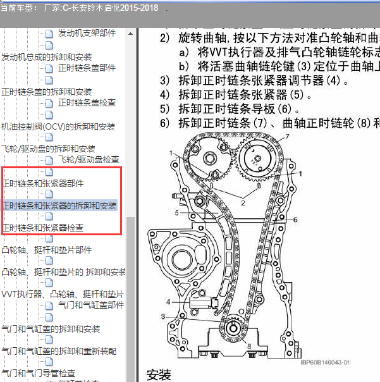Open the 发动机总成的拆卸和安装 topic
This screenshot has height=382, width=380.
click(x=47, y=57)
